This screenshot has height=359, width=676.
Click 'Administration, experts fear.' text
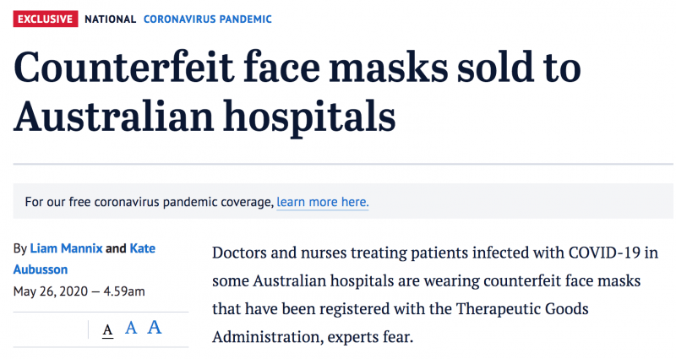(x=313, y=337)
